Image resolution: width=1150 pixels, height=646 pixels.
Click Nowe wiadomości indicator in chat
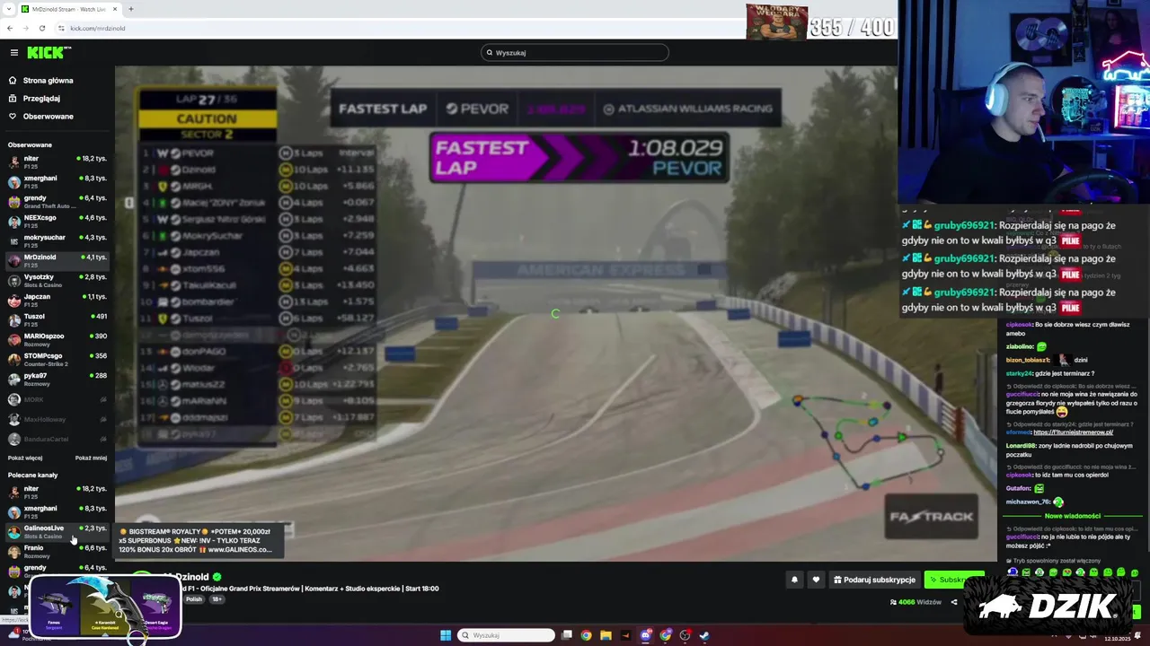pyautogui.click(x=1072, y=516)
